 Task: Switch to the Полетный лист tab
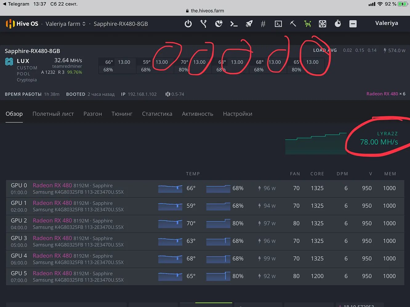[x=53, y=114]
